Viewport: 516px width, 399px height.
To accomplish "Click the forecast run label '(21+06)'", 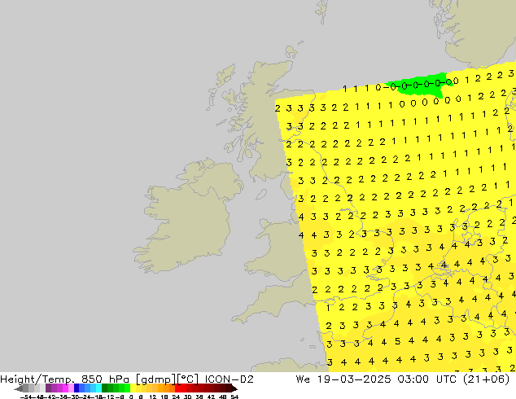I will tap(487, 379).
